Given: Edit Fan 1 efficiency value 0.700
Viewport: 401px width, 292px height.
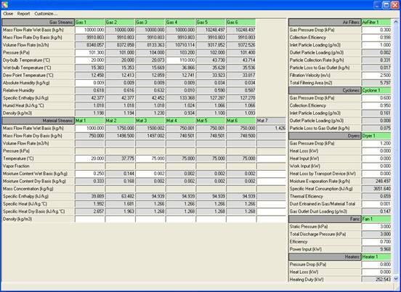Looking at the screenshot, I should [x=376, y=242].
